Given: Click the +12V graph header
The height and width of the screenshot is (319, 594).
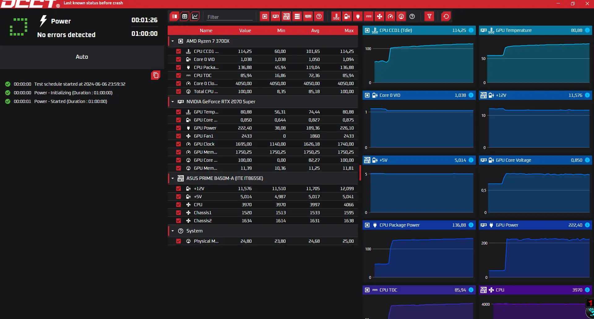Looking at the screenshot, I should coord(536,95).
